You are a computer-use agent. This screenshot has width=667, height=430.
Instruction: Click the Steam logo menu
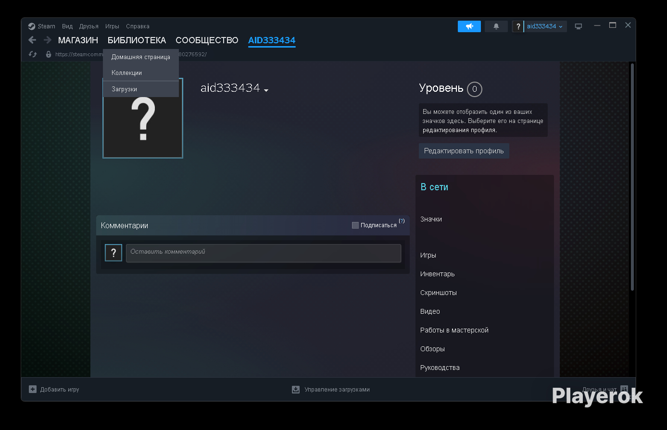(x=41, y=26)
